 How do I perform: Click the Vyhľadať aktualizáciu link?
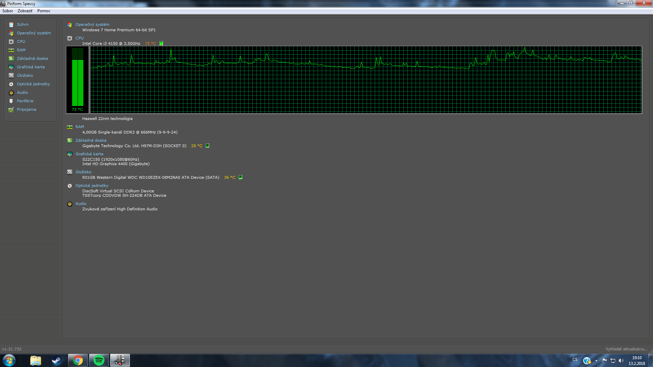point(626,349)
